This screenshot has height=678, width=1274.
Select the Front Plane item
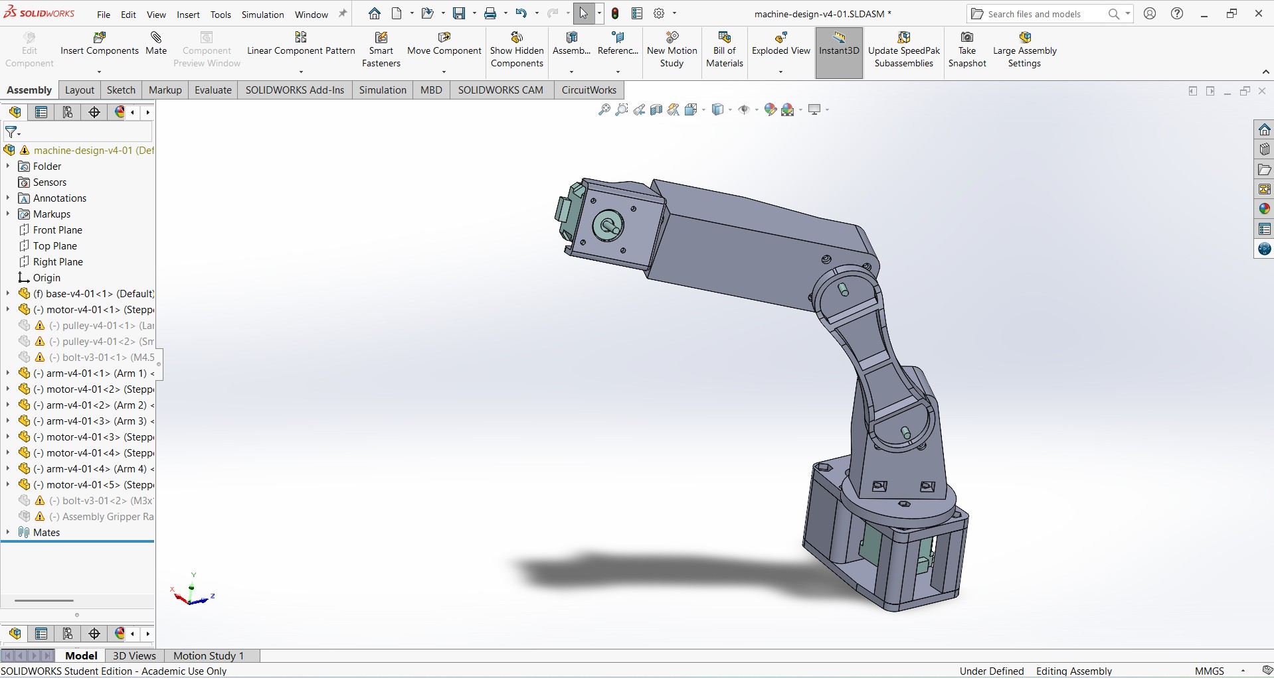[57, 230]
